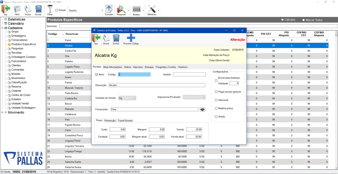This screenshot has height=174, width=338.
Task: Sort the table by Codigo column header
Action: [x=53, y=34]
